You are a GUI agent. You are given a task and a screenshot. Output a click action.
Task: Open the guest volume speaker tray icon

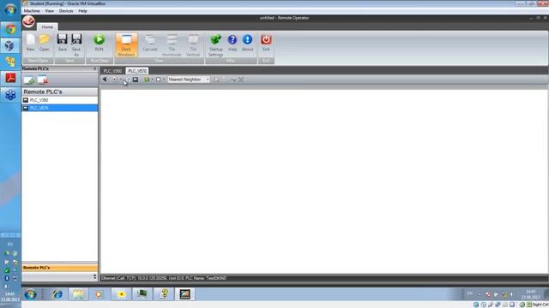point(512,294)
